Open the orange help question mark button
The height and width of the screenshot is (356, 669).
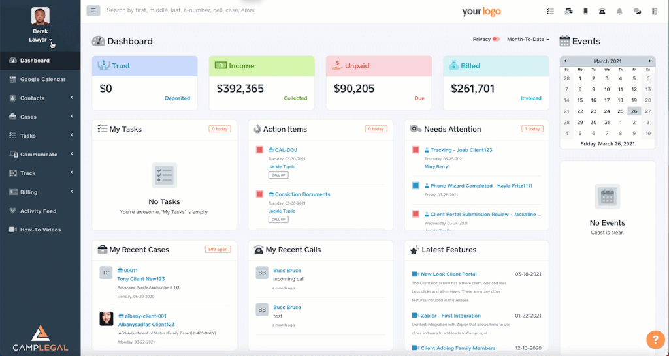pos(655,340)
